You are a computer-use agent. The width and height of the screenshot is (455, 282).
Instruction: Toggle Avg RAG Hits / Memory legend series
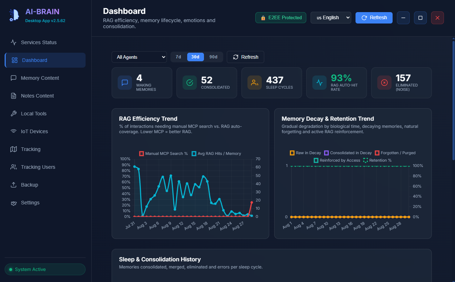click(x=216, y=153)
